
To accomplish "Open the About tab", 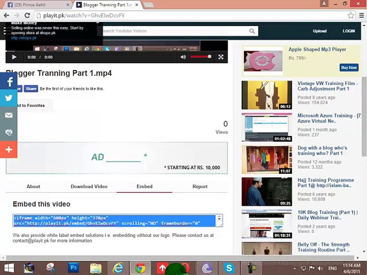I will (x=33, y=186).
